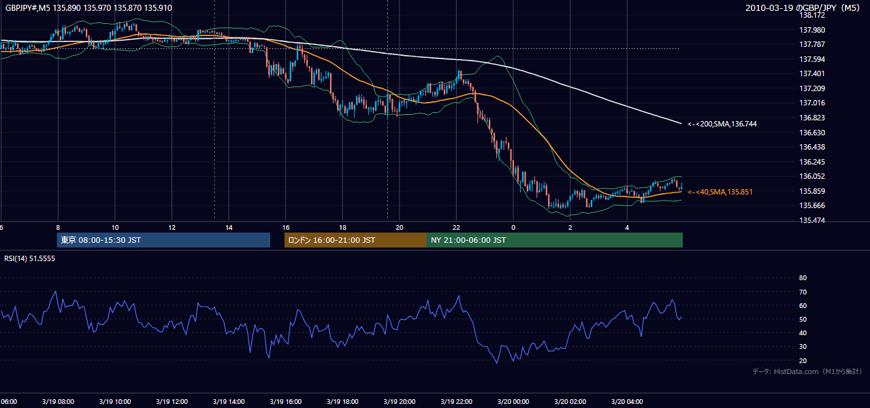Click RSI axis level 40
The height and width of the screenshot is (408, 870).
[x=803, y=333]
